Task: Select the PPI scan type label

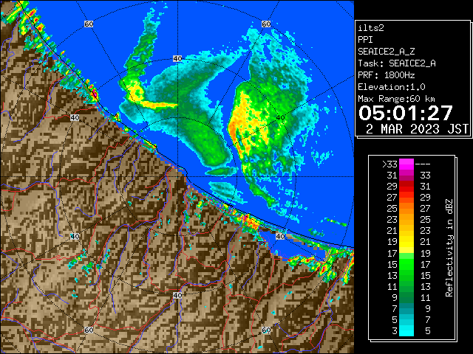Action: pos(365,40)
